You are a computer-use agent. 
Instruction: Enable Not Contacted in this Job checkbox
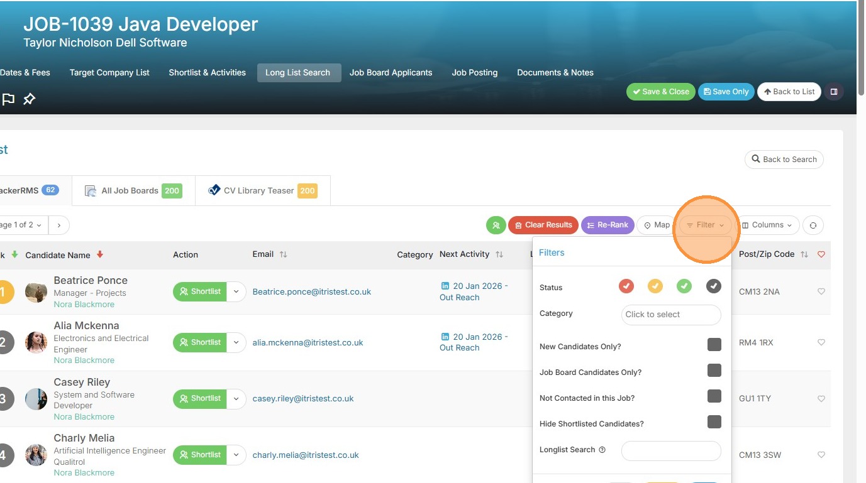pos(714,396)
